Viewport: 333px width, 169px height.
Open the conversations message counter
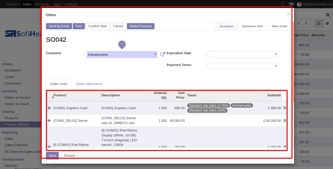tap(291, 4)
